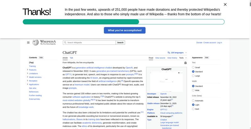
Task: Enable Dark color mode
Action: 193,109
